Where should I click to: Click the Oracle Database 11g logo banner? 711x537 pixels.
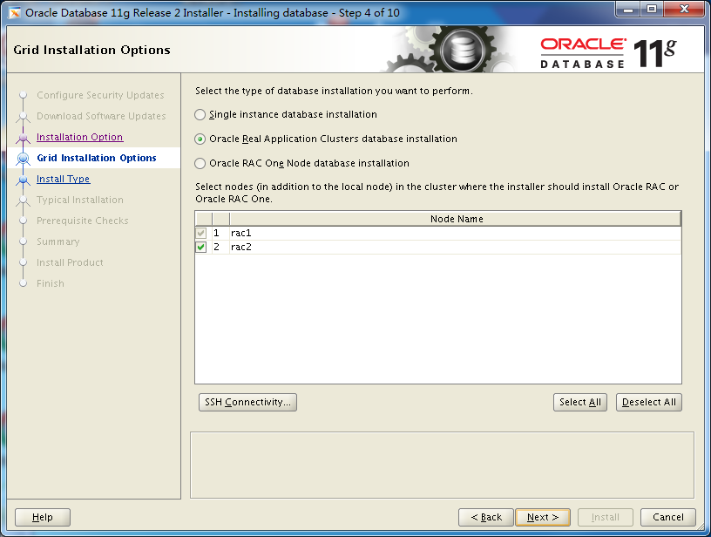[610, 50]
